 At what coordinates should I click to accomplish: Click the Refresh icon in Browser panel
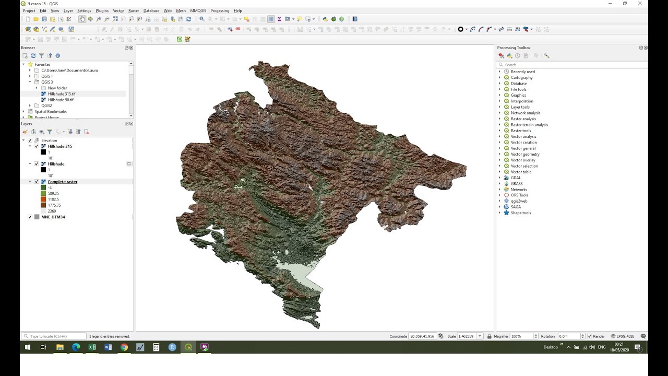pos(33,55)
